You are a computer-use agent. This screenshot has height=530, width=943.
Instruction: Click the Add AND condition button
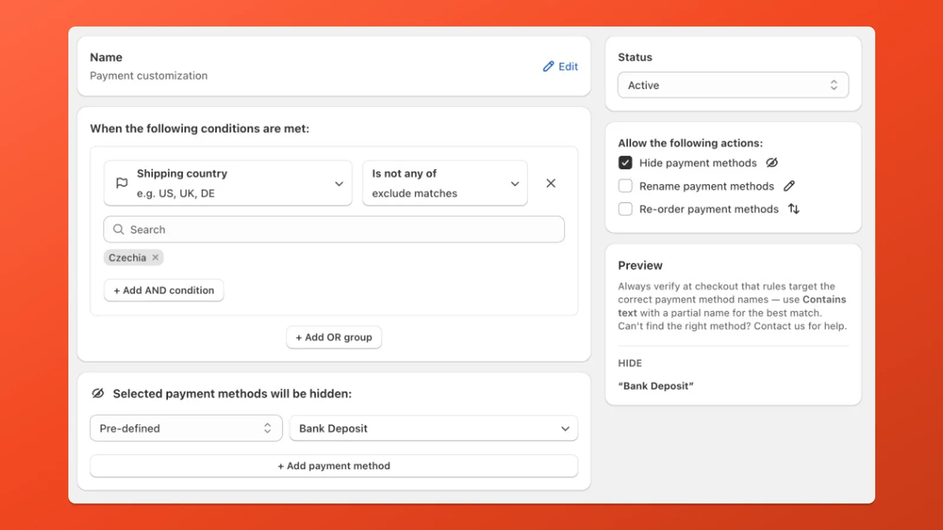click(164, 290)
